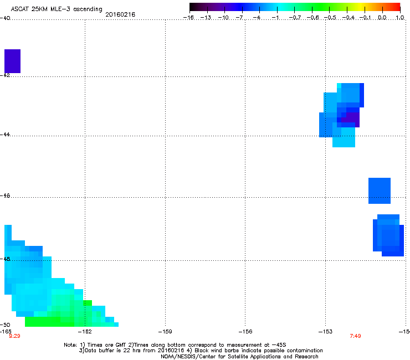This screenshot has height=360, width=410.
Task: Click the -162 longitude axis label
Action: click(85, 332)
